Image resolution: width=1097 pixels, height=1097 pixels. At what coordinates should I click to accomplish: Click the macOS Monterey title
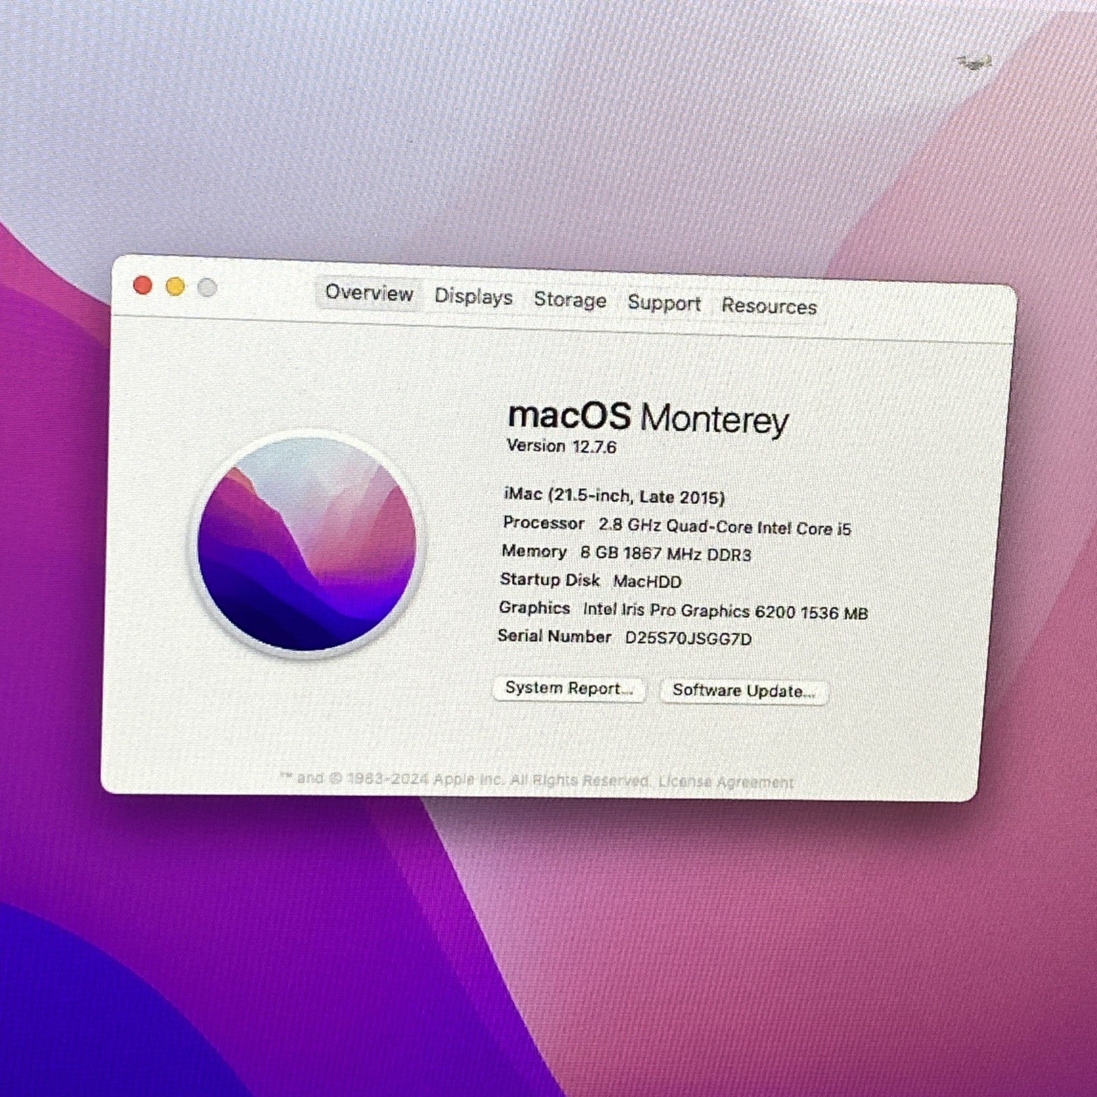648,418
